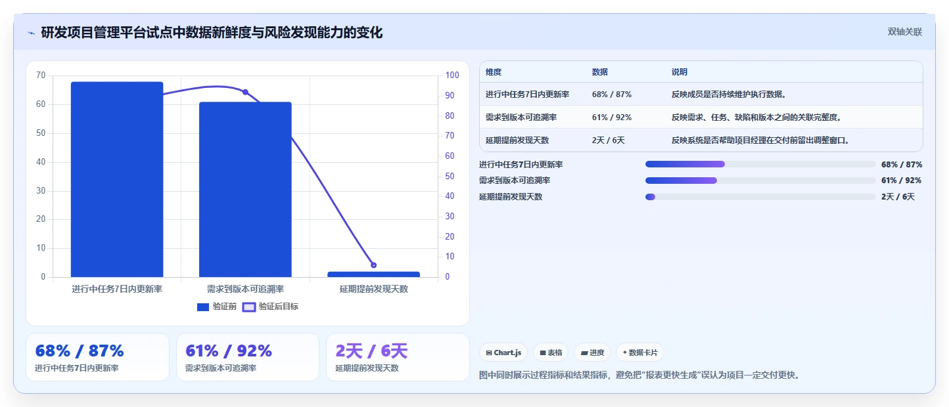Select the 数据卡片 chip
949x407 pixels.
pyautogui.click(x=640, y=353)
